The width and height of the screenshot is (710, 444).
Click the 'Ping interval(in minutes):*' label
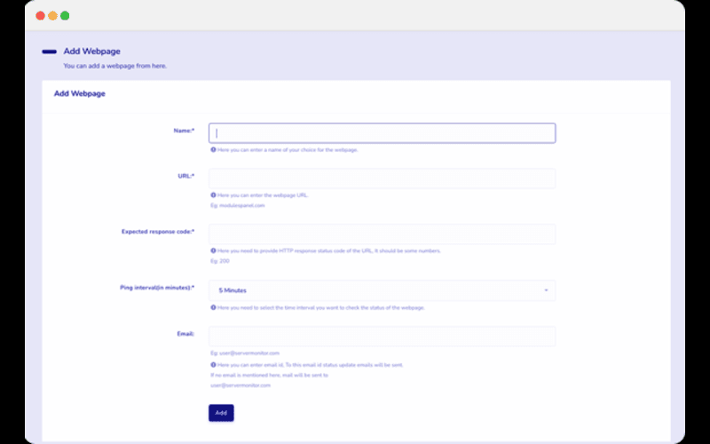[157, 288]
